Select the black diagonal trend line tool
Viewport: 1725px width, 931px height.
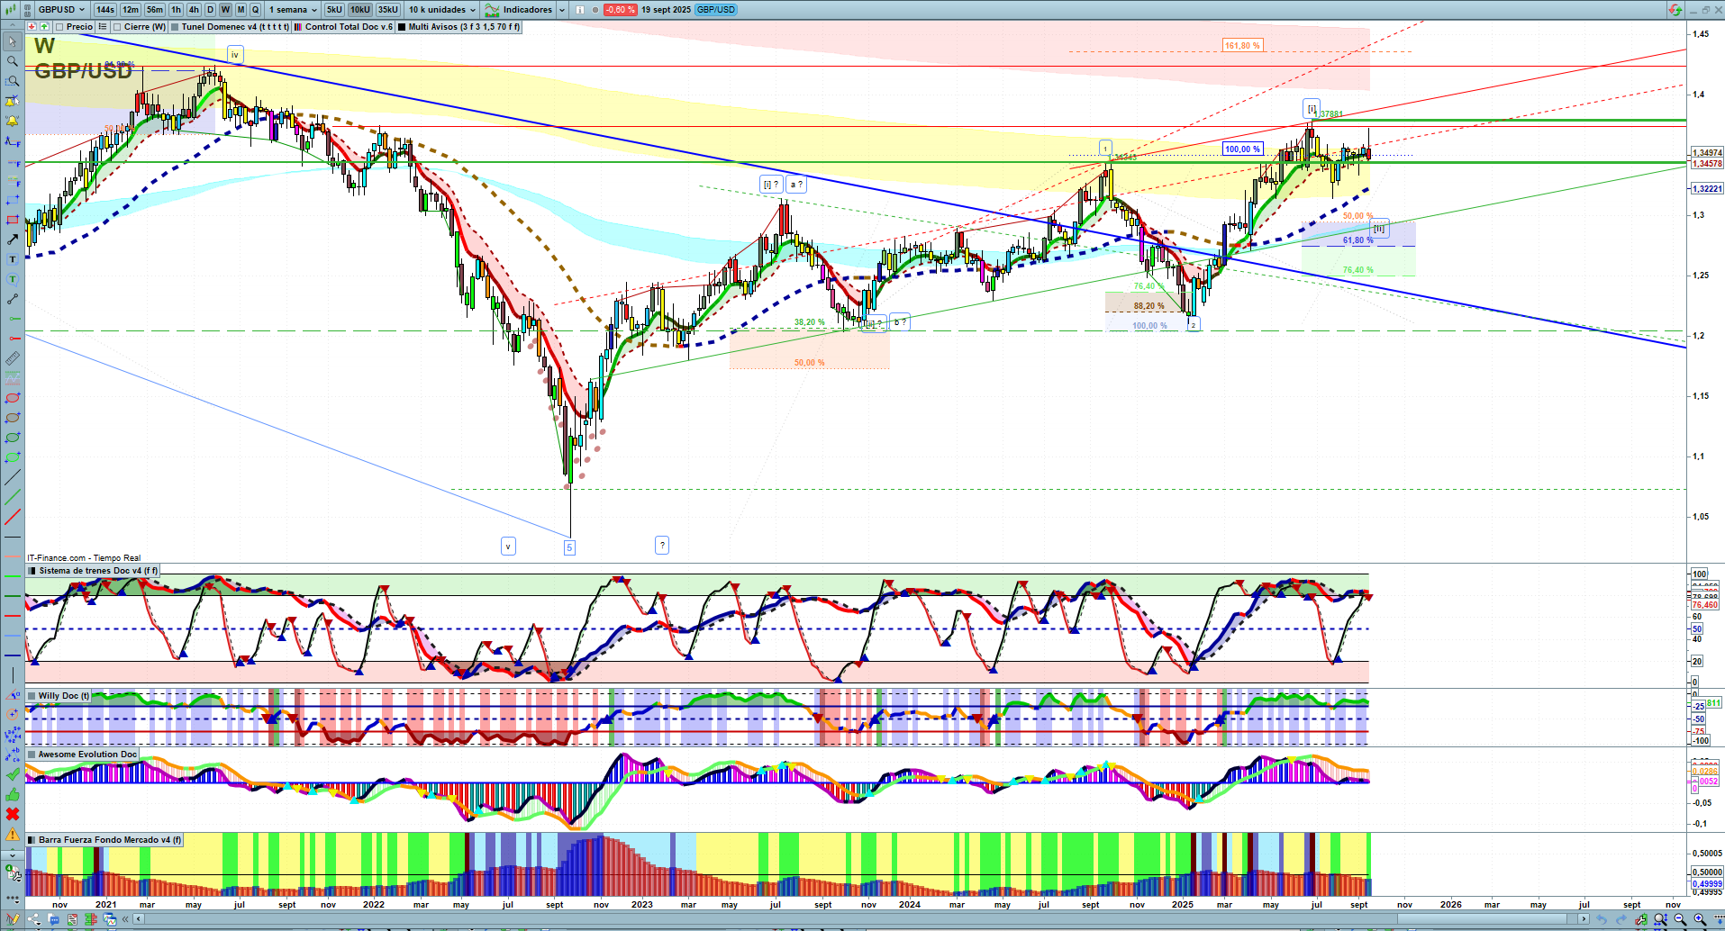pos(13,477)
